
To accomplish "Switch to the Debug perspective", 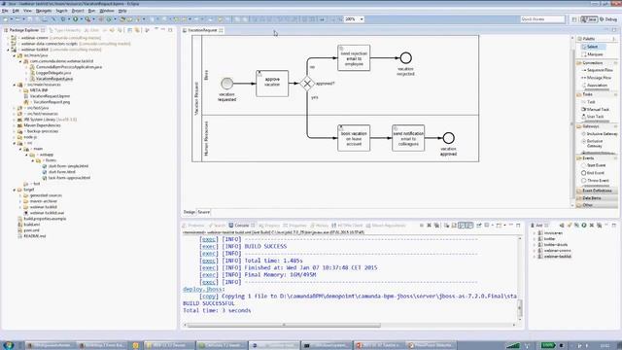I will 608,19.
